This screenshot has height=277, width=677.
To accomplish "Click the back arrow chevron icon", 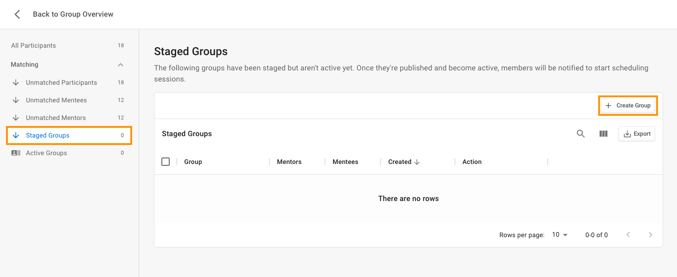I will (x=17, y=14).
